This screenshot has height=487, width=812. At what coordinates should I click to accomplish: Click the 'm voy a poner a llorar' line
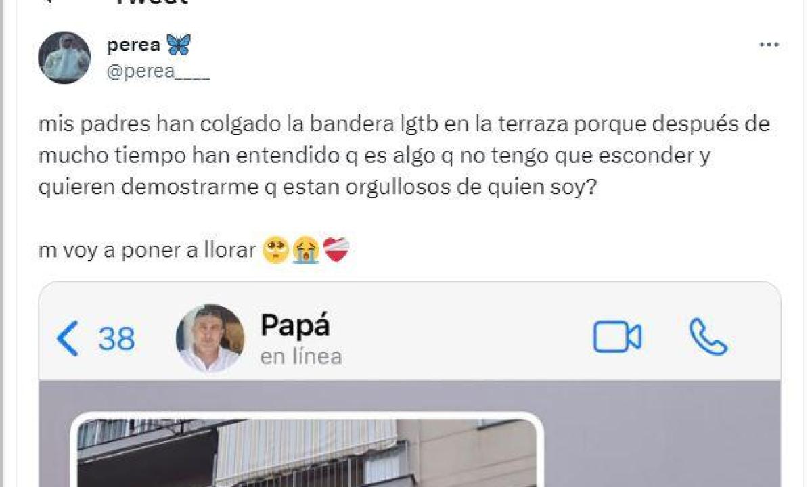pyautogui.click(x=147, y=251)
